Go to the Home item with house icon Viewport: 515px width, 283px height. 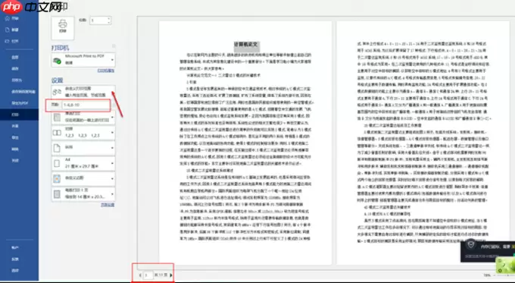tap(12, 18)
